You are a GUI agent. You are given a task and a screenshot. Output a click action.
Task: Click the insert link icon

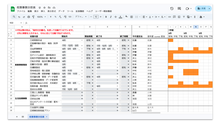(170, 17)
